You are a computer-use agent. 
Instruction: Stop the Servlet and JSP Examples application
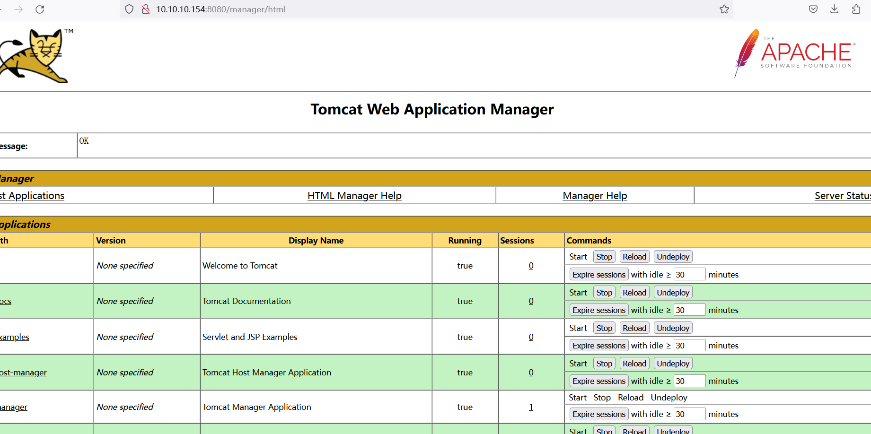point(604,328)
